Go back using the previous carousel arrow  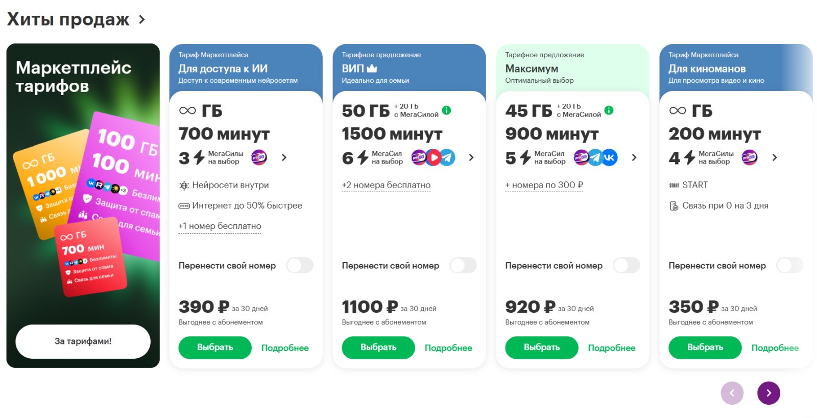point(732,393)
